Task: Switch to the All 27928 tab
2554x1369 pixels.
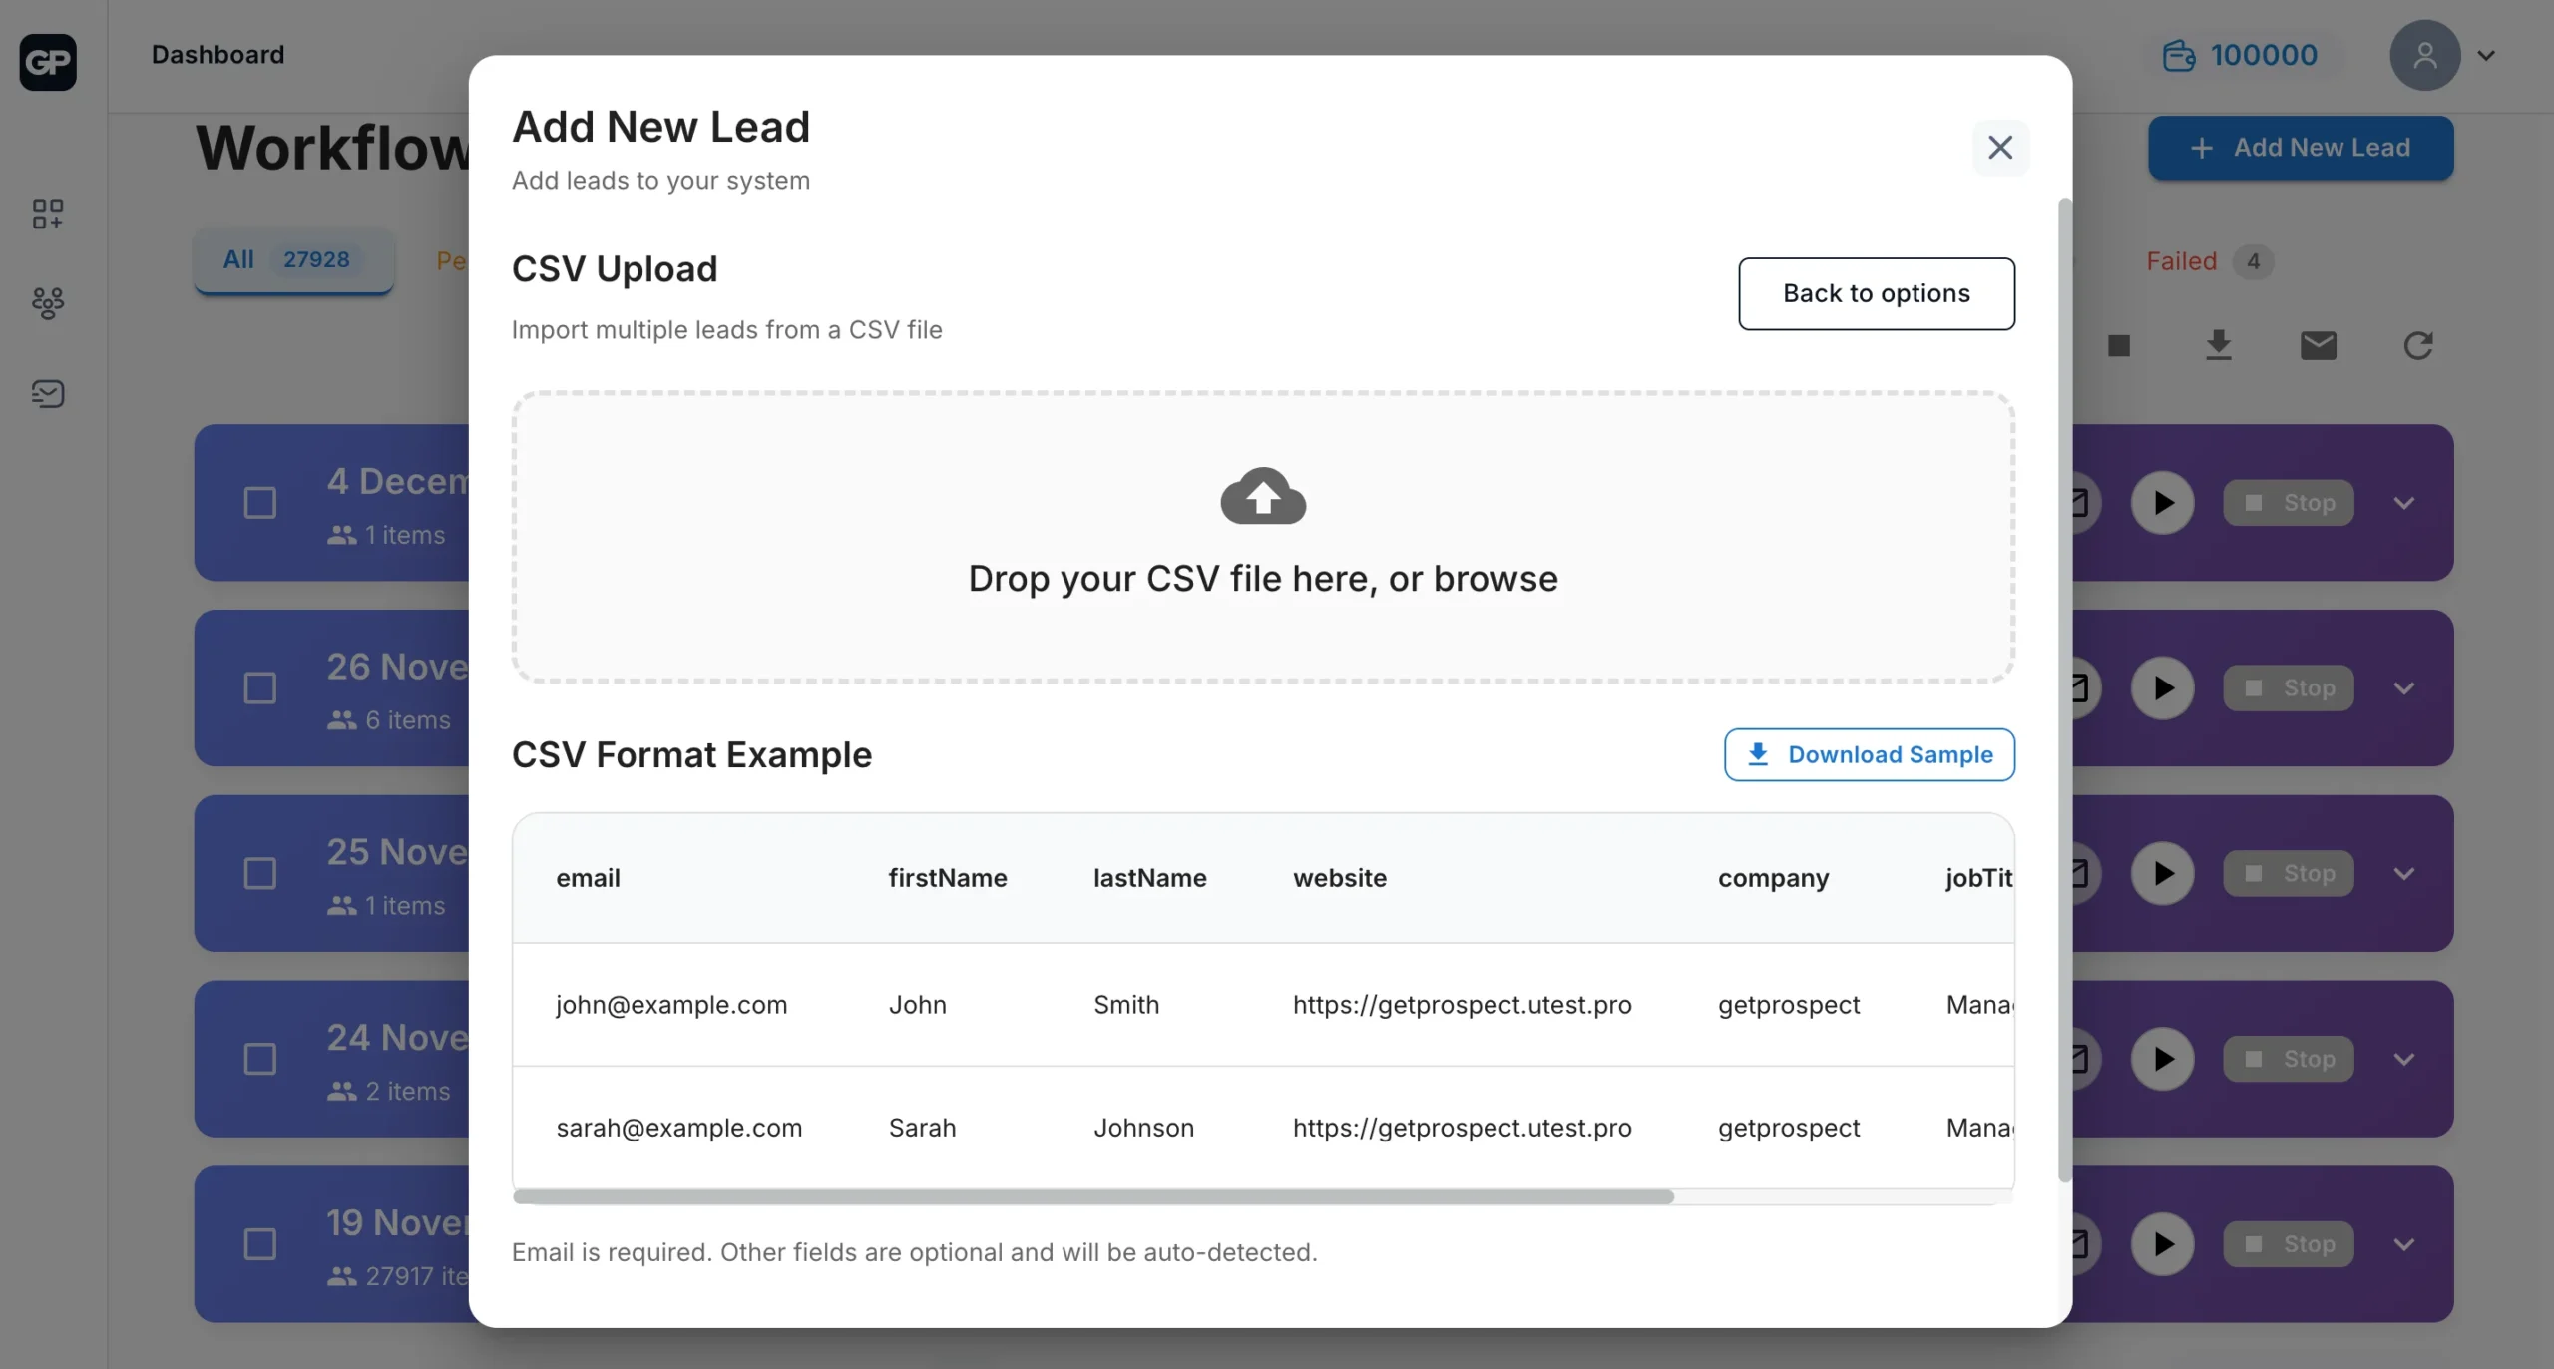Action: pyautogui.click(x=292, y=260)
